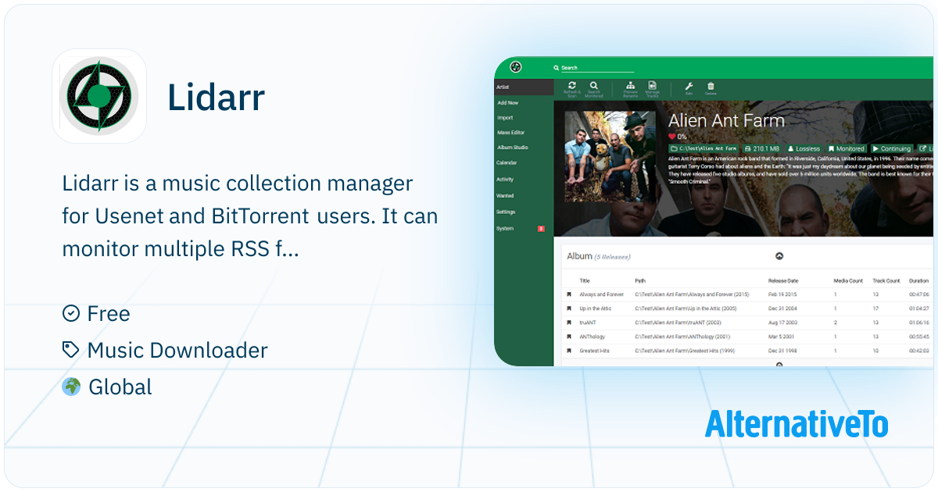
Task: Click the Alien Ant Farm artist name
Action: click(726, 121)
